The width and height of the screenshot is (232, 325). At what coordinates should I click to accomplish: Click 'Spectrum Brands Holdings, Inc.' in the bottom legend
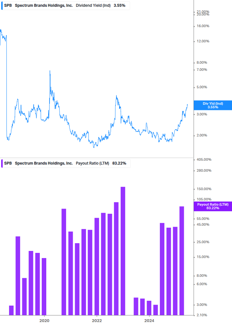click(44, 163)
